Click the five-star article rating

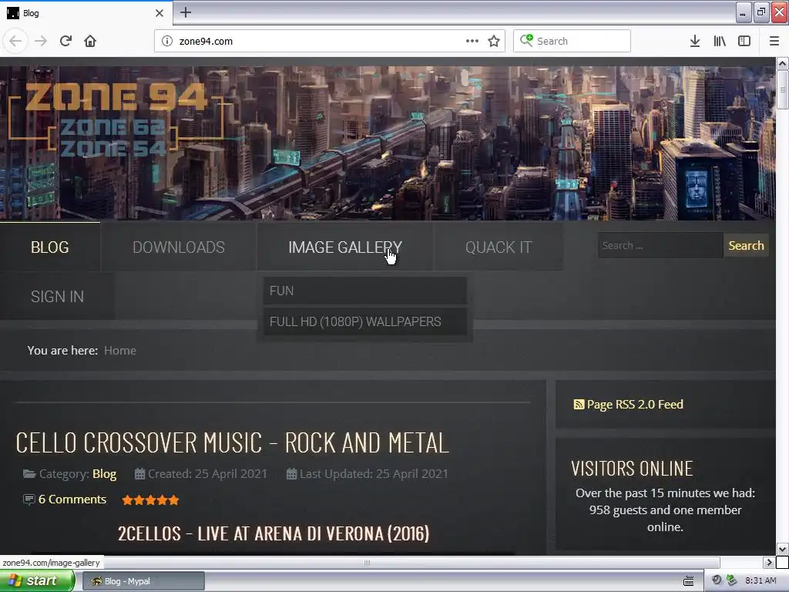pos(150,499)
